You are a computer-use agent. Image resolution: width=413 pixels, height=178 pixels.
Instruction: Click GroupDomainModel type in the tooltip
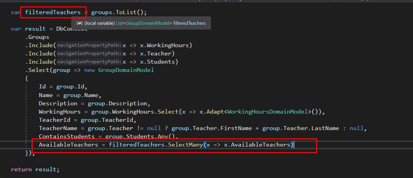(x=147, y=23)
